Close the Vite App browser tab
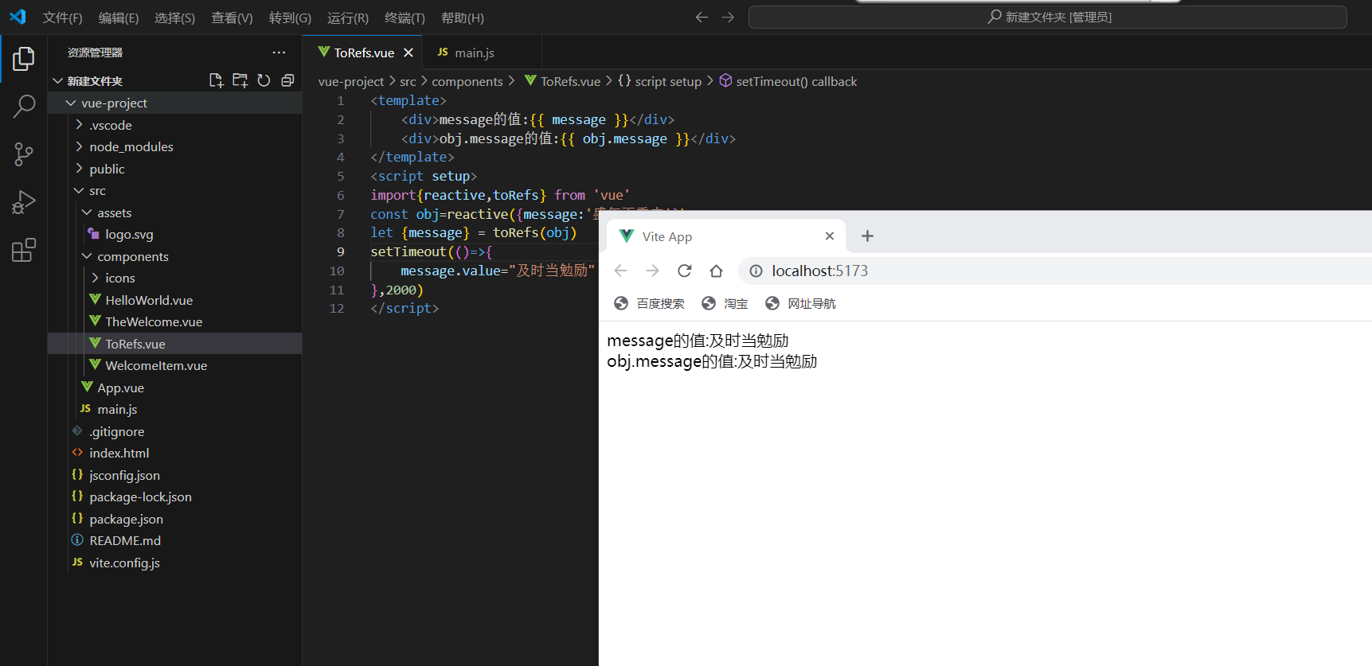The image size is (1372, 666). (x=830, y=236)
